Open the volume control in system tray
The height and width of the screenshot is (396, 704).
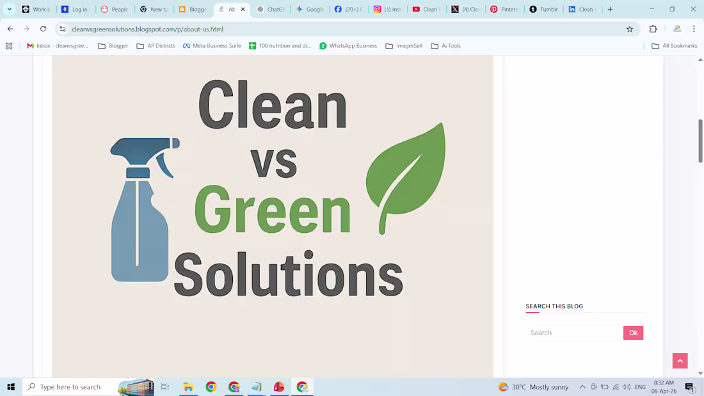tap(627, 386)
